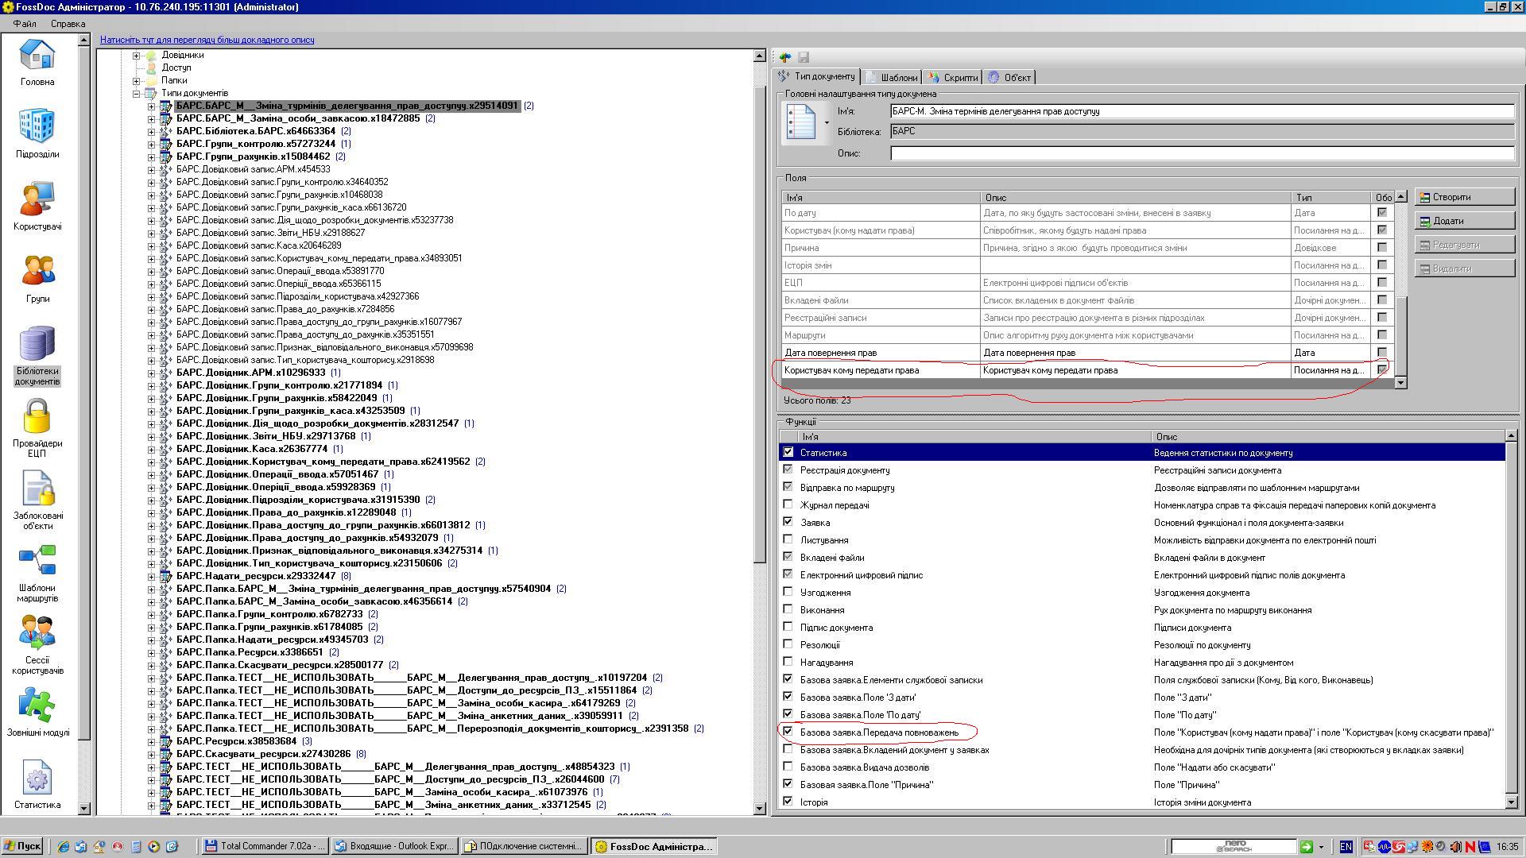
Task: Open Заблоковані об'єкти sidebar icon
Action: point(37,489)
